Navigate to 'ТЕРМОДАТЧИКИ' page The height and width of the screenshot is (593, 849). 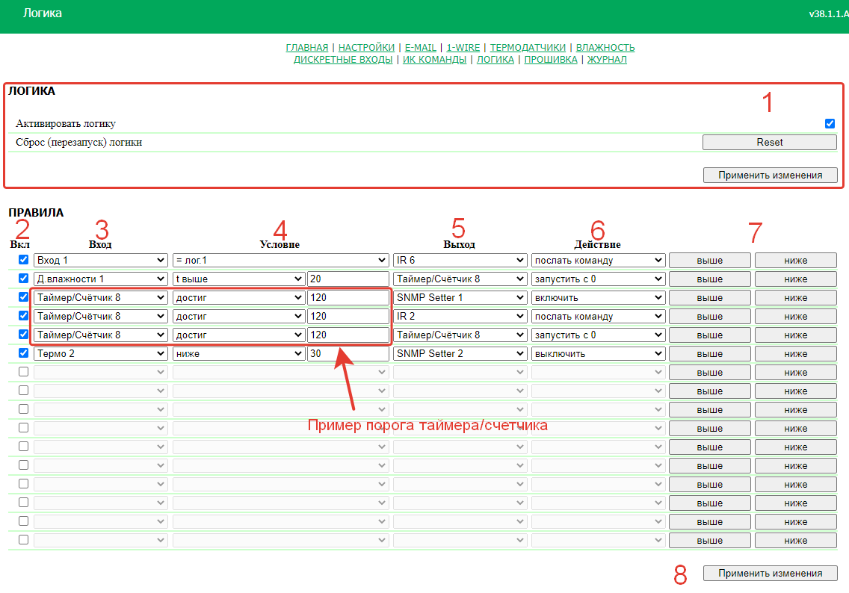(528, 48)
